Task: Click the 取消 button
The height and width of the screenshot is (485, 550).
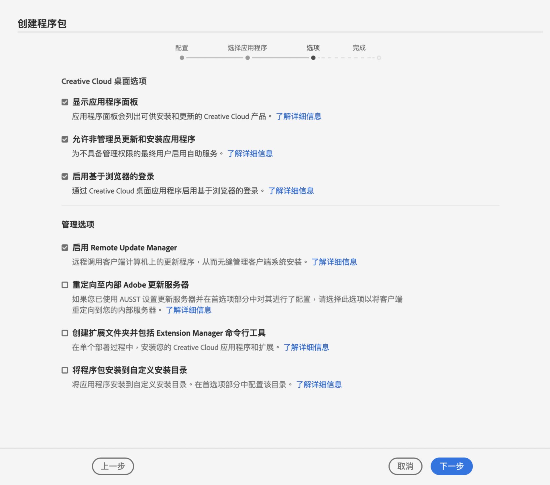Action: 405,466
